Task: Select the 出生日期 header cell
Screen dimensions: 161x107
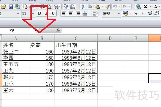Action: [x=76, y=45]
